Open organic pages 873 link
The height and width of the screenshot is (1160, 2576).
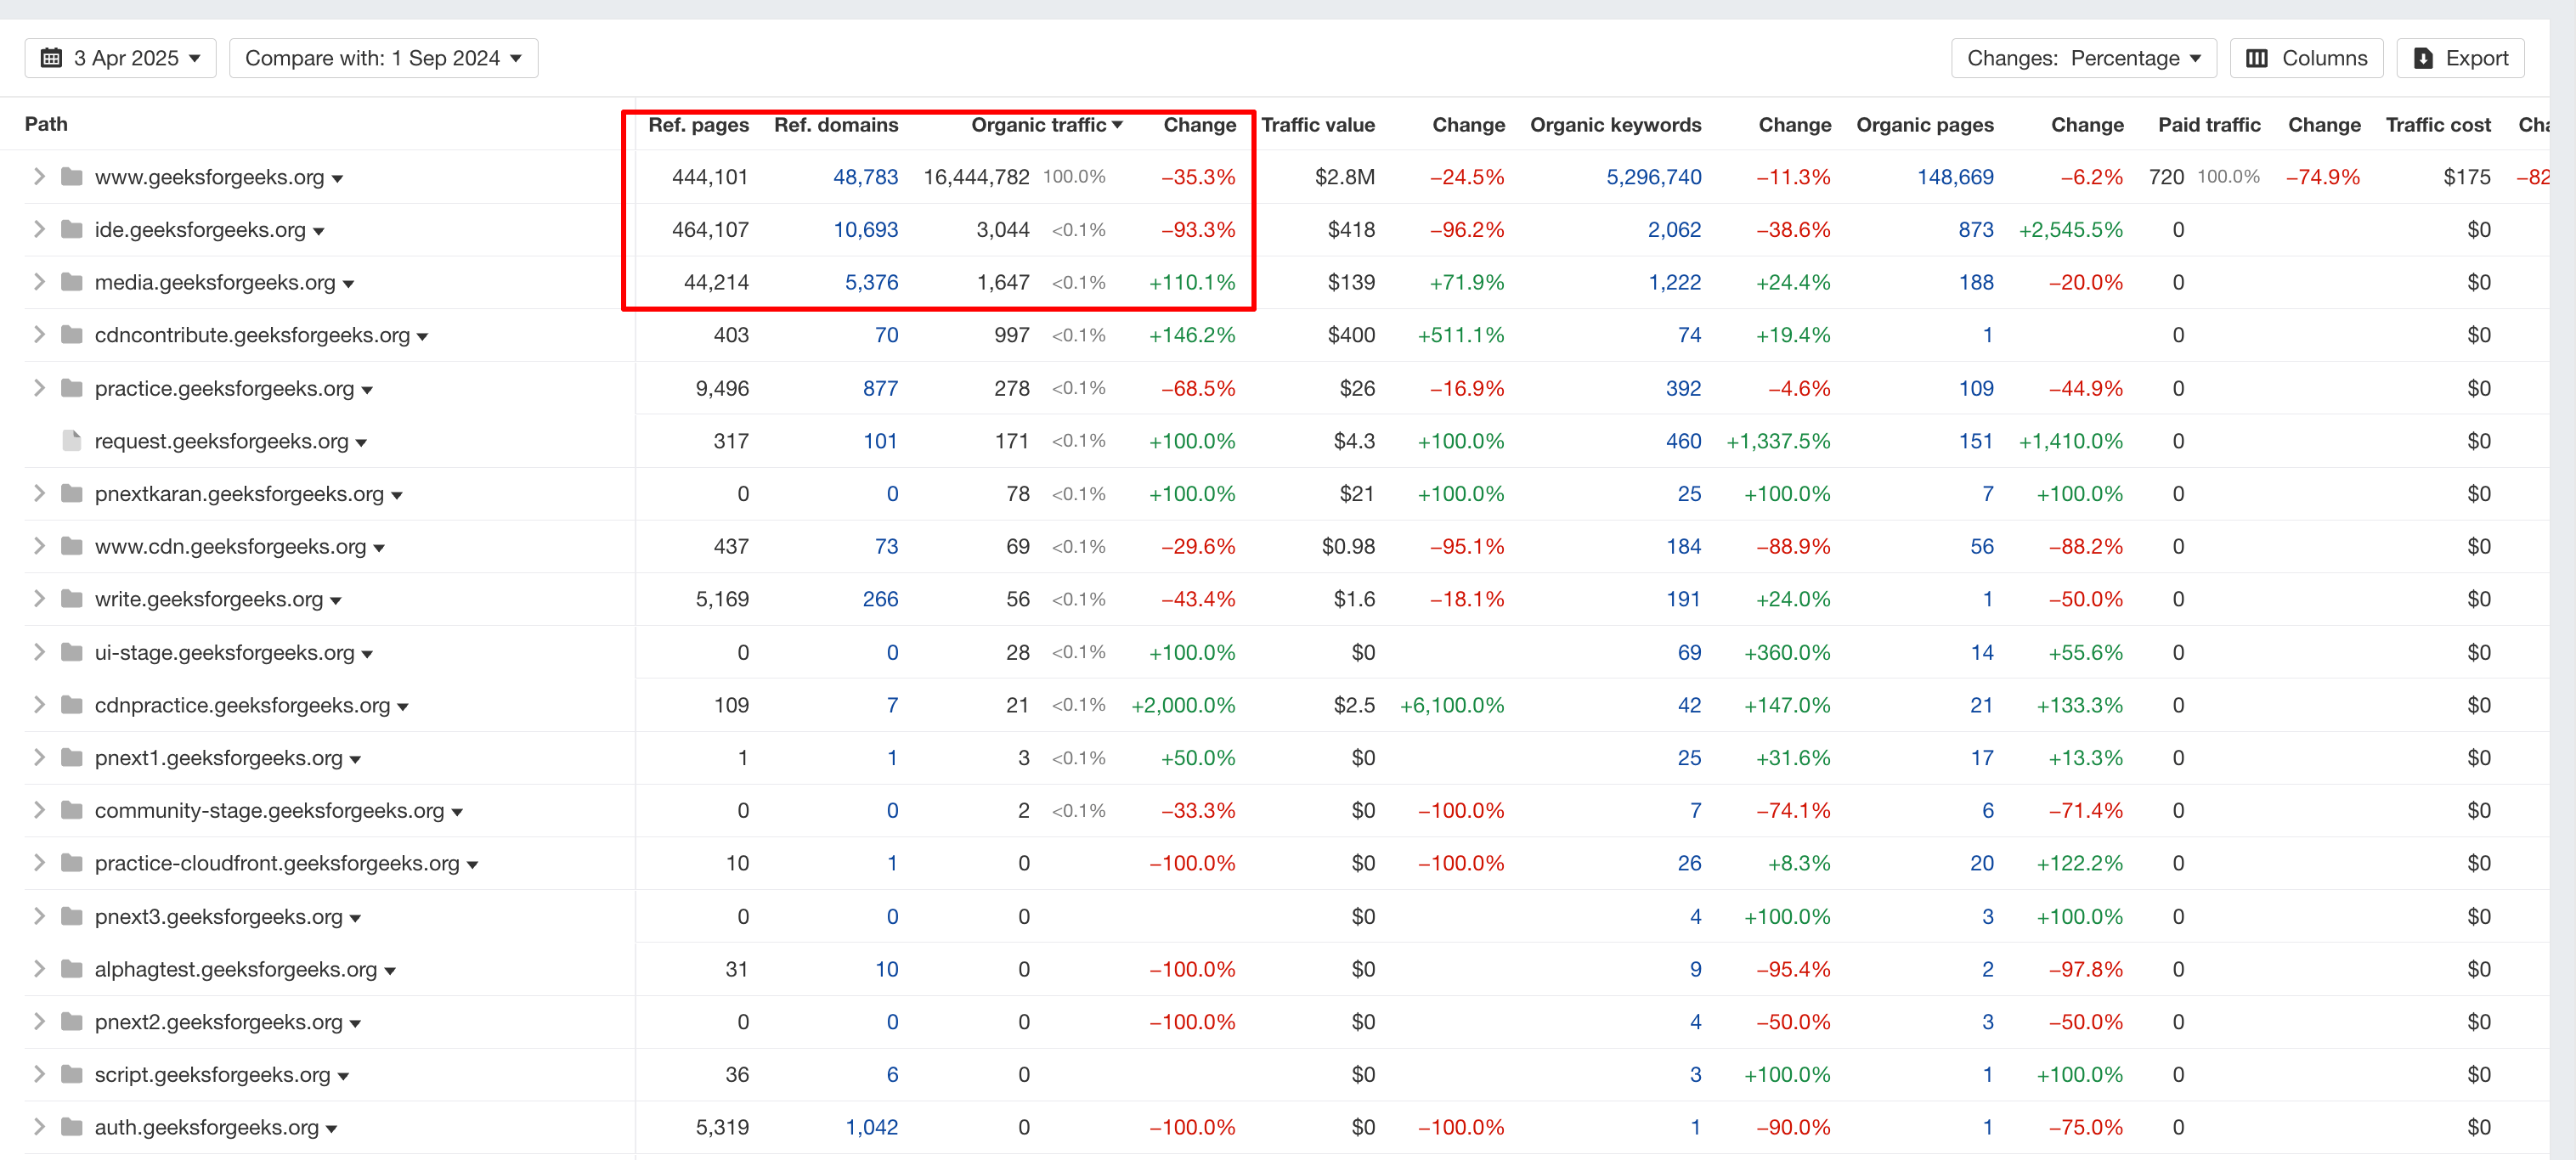click(1976, 230)
